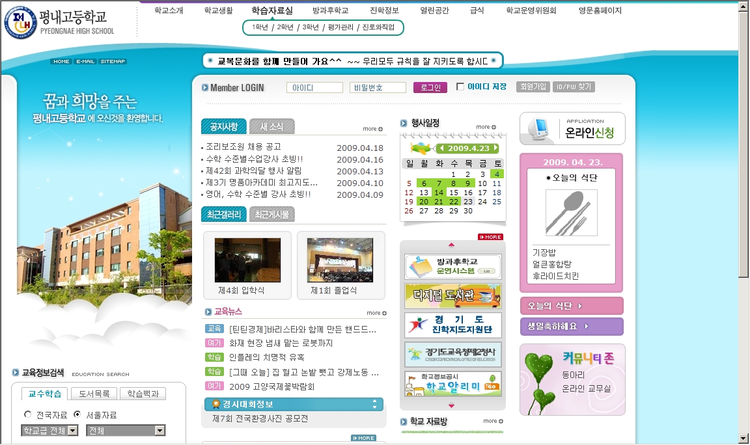Screen dimensions: 750x445
Task: Open 온라인신청 application banner
Action: [572, 129]
